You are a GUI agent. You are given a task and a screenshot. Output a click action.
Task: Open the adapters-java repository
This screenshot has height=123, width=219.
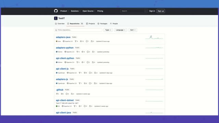[63, 37]
